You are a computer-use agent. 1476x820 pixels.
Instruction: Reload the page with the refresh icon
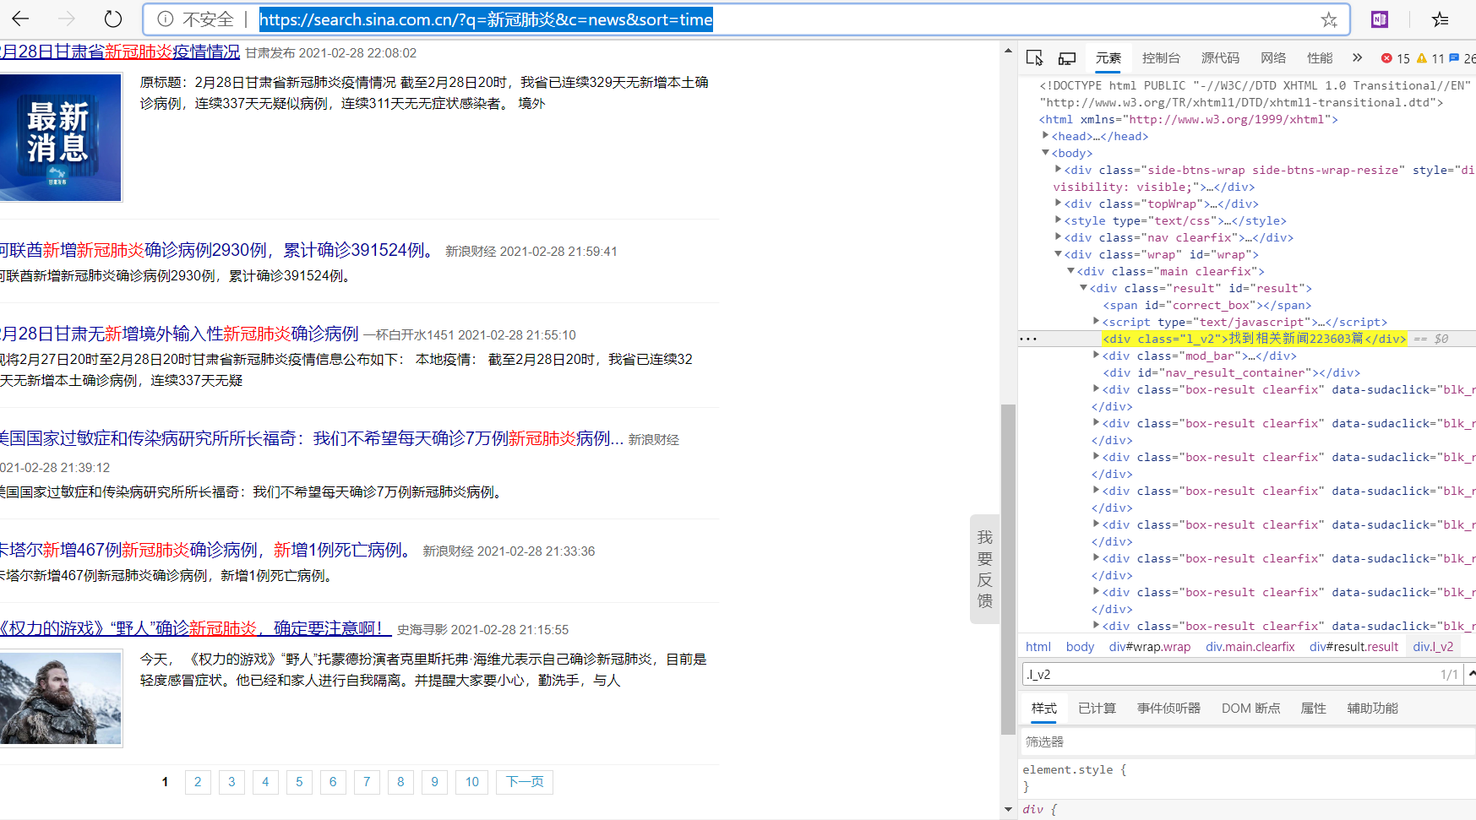click(x=112, y=19)
